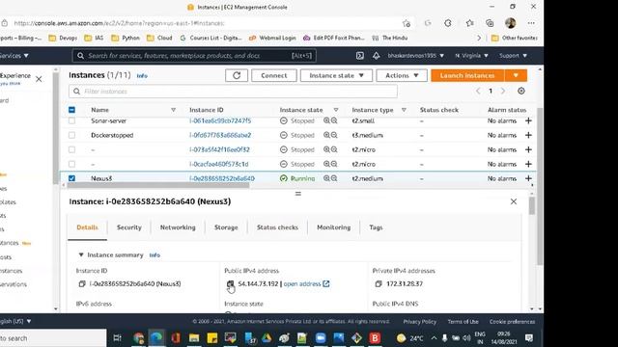This screenshot has height=347, width=618.
Task: Switch to the Status checks tab
Action: tap(277, 227)
